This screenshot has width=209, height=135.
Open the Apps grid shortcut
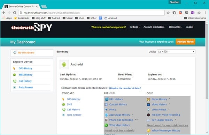point(7,18)
